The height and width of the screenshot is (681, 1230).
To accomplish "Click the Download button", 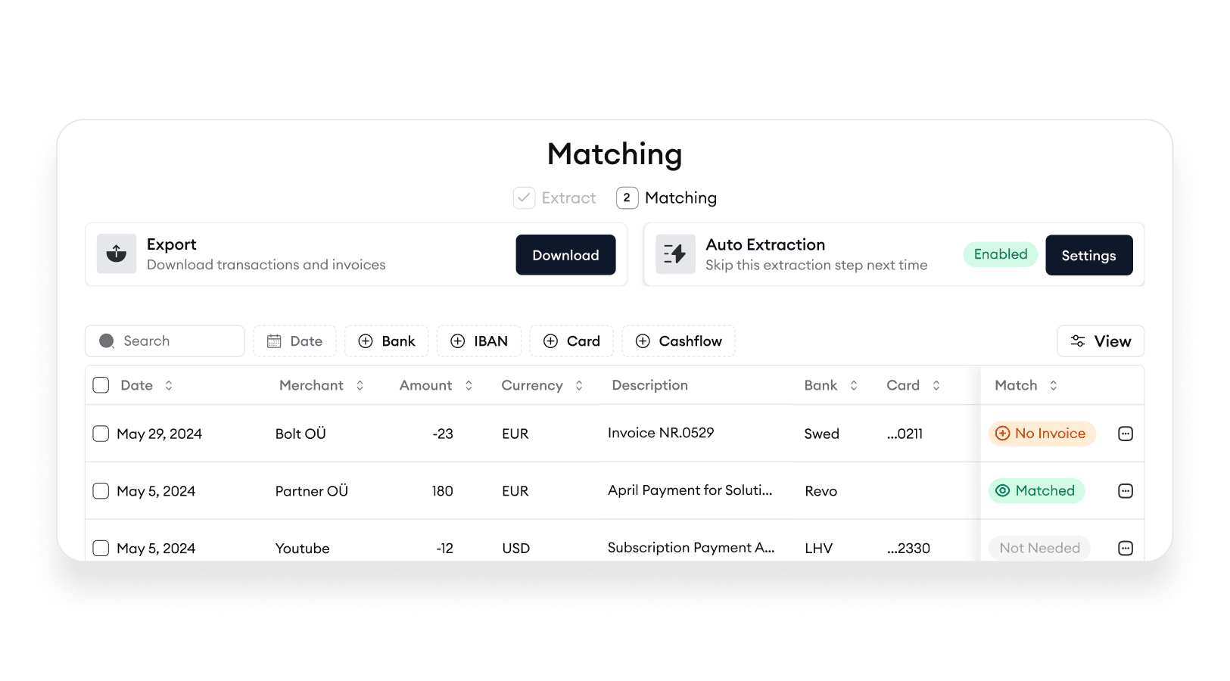I will pos(565,255).
